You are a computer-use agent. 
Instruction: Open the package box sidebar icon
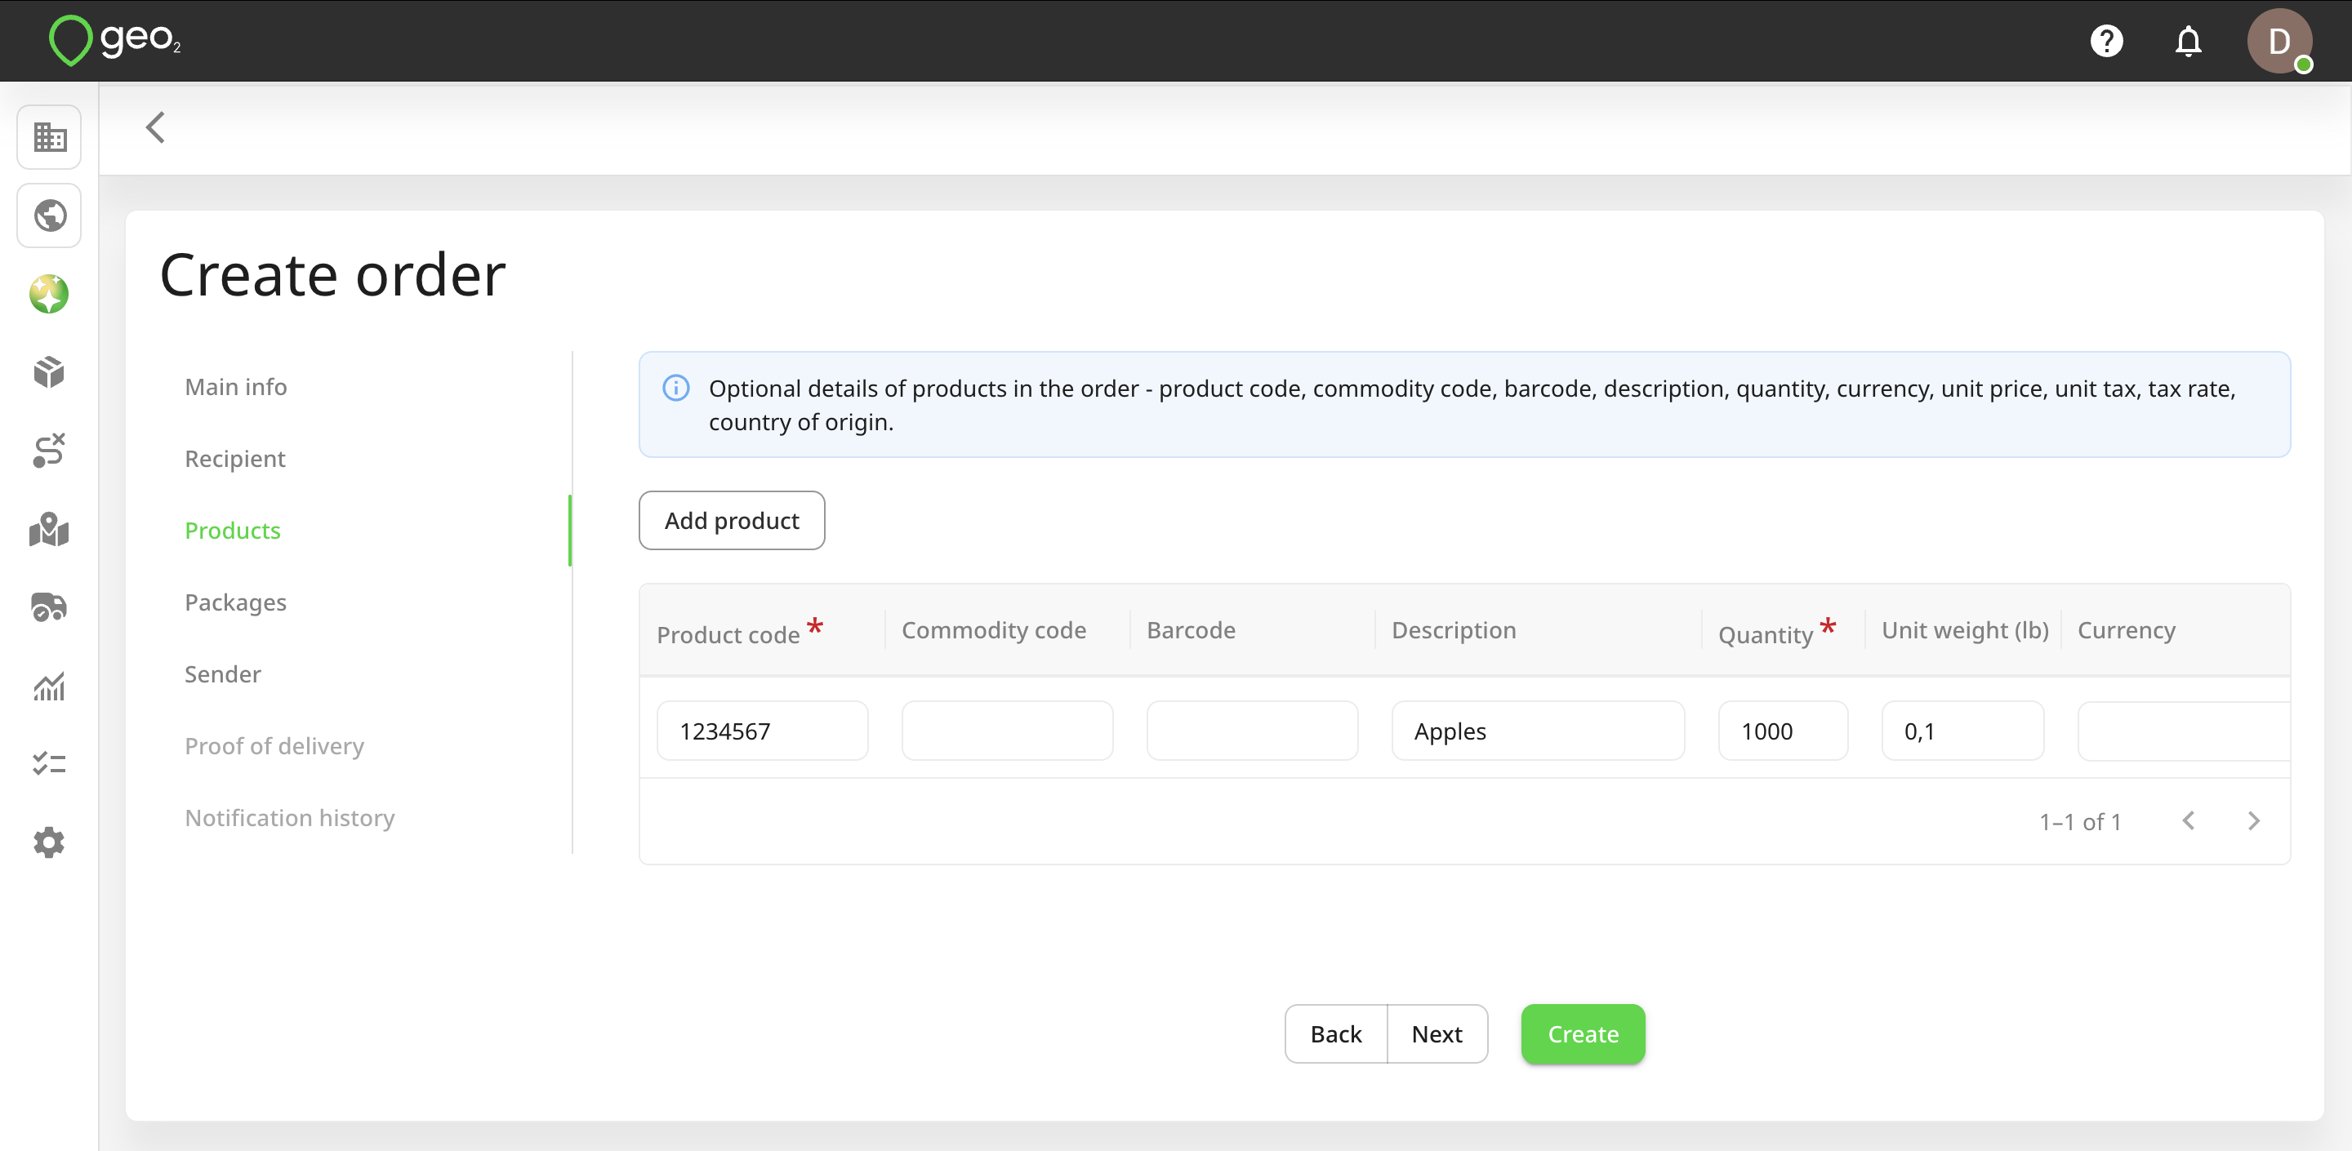(49, 372)
